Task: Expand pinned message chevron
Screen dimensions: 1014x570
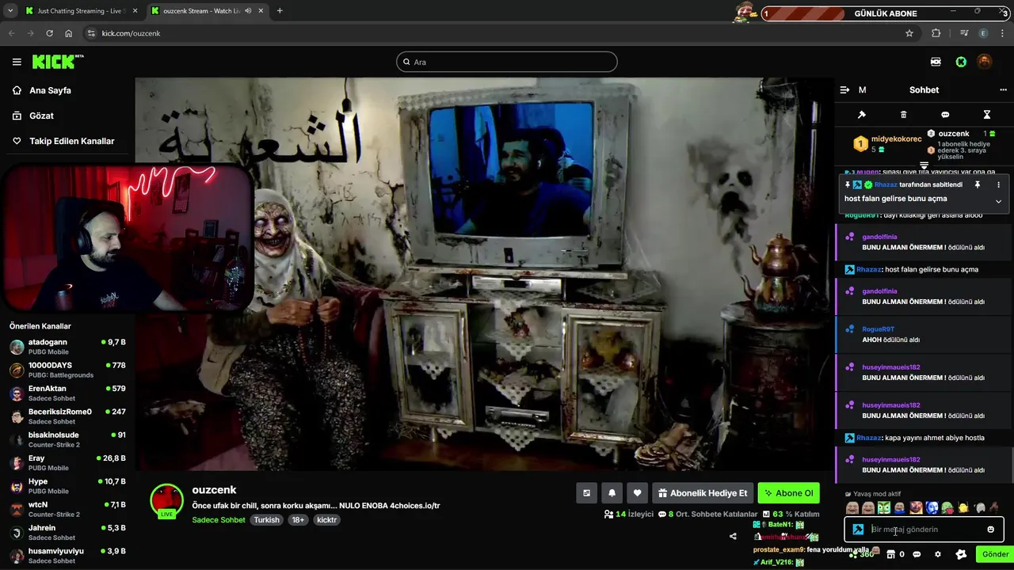Action: 998,201
